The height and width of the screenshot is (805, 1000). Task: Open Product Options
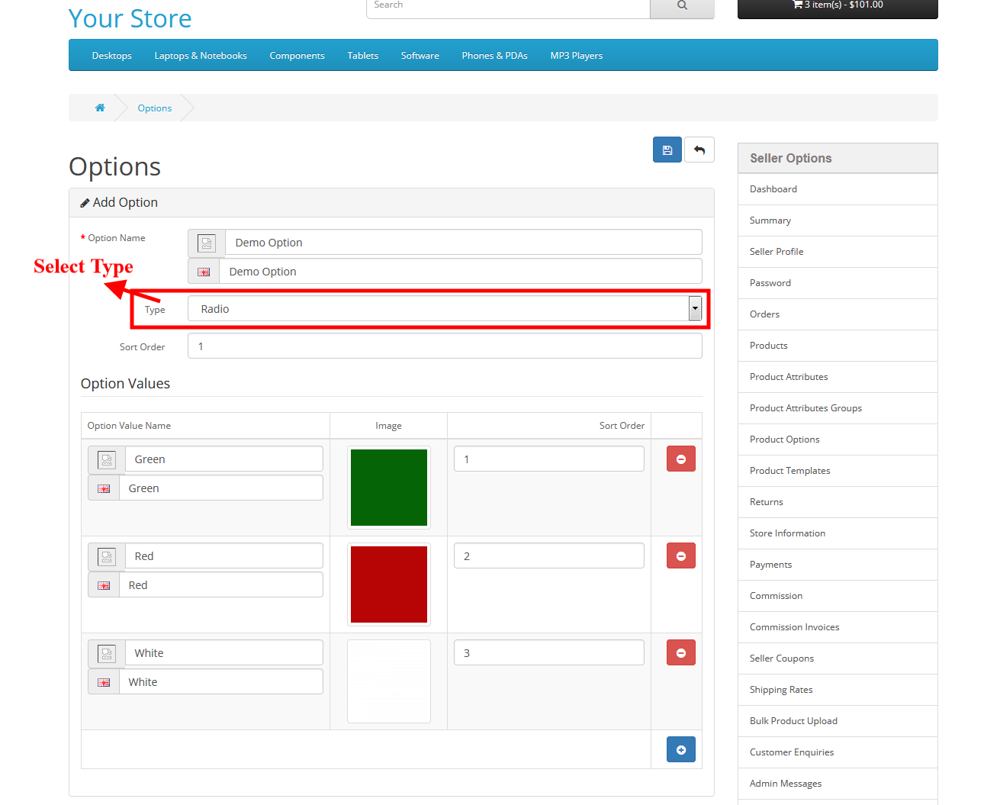click(838, 440)
